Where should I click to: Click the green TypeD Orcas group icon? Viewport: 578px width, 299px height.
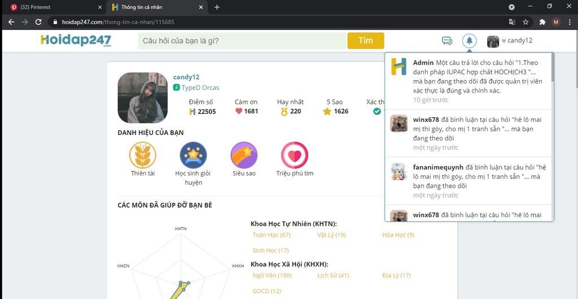coord(177,87)
